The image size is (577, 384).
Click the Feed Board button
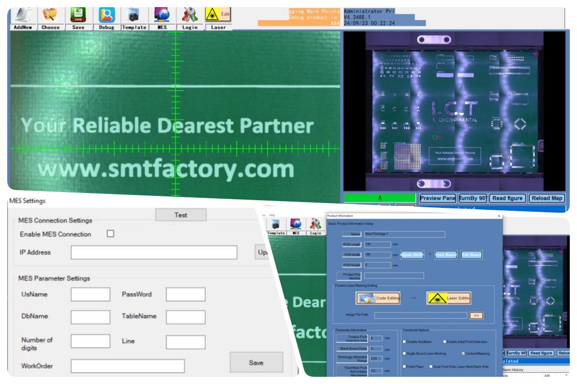446,255
